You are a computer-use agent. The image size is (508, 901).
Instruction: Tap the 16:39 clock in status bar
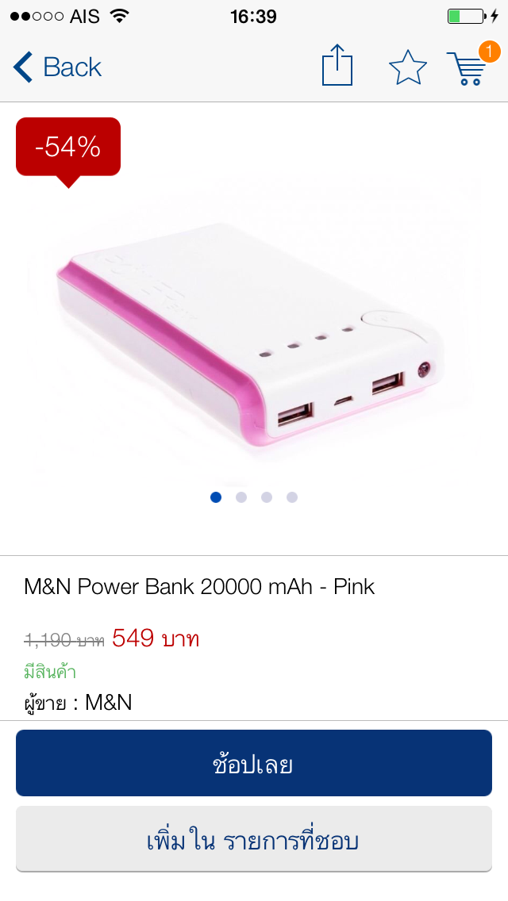(x=254, y=16)
